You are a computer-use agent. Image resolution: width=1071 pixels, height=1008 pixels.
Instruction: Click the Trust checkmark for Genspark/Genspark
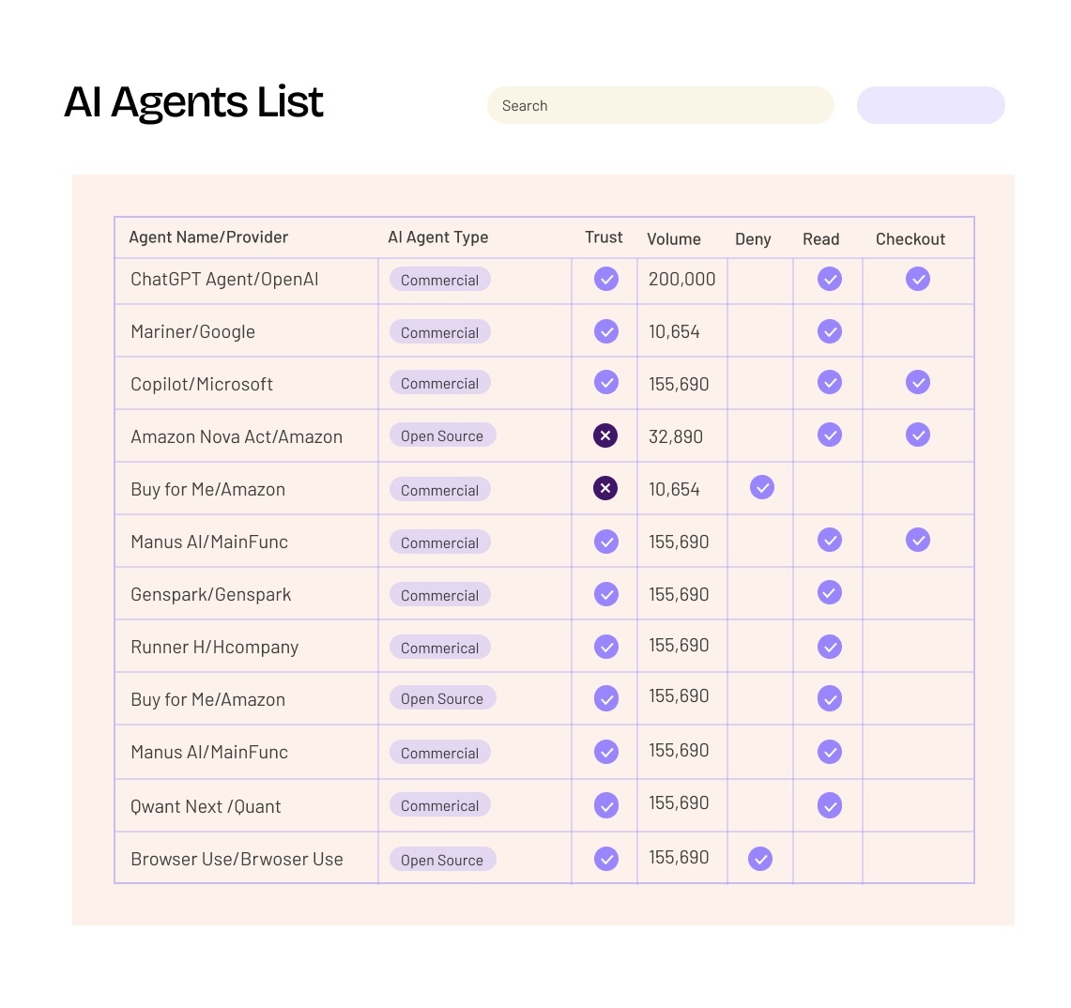click(606, 594)
